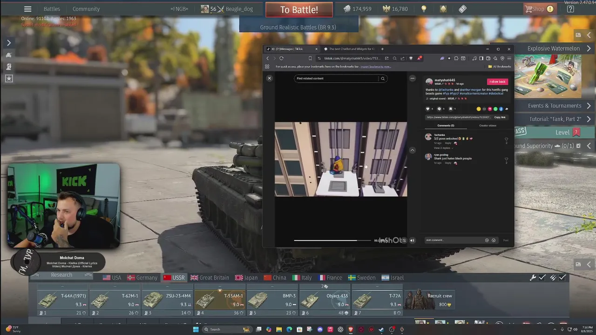Click the Silver Lions currency 174,959

[357, 9]
